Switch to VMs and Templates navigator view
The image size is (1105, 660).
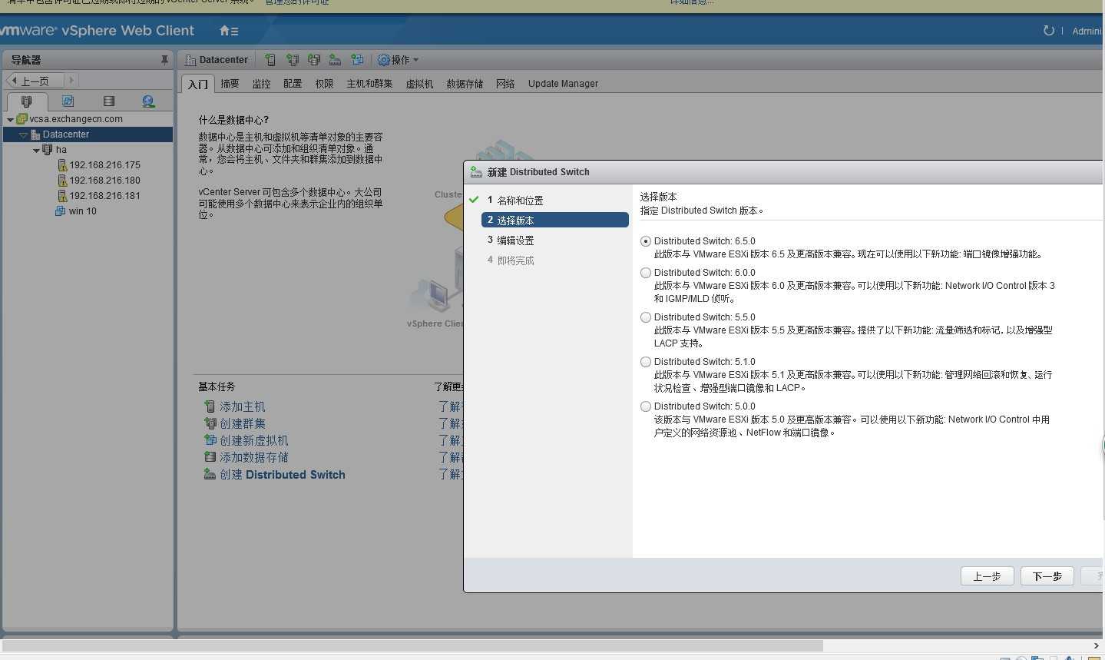(68, 101)
